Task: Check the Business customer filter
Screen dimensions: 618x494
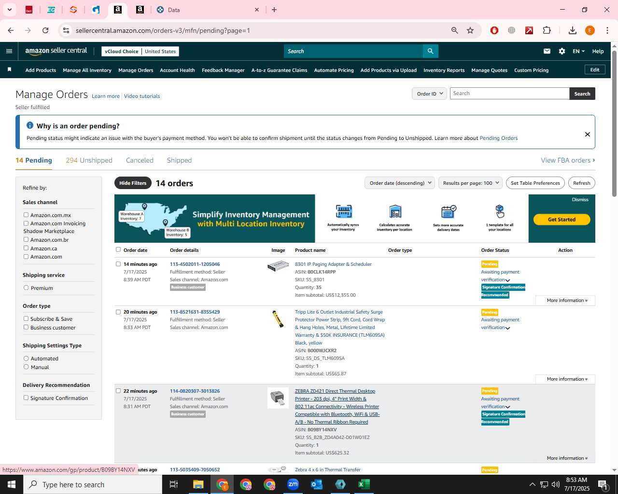Action: pos(26,327)
